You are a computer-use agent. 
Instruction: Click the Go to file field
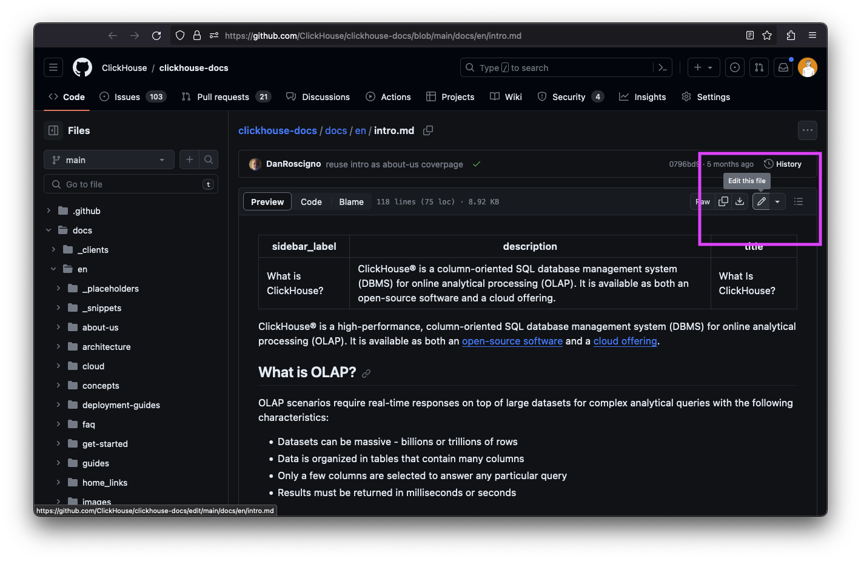[x=131, y=184]
